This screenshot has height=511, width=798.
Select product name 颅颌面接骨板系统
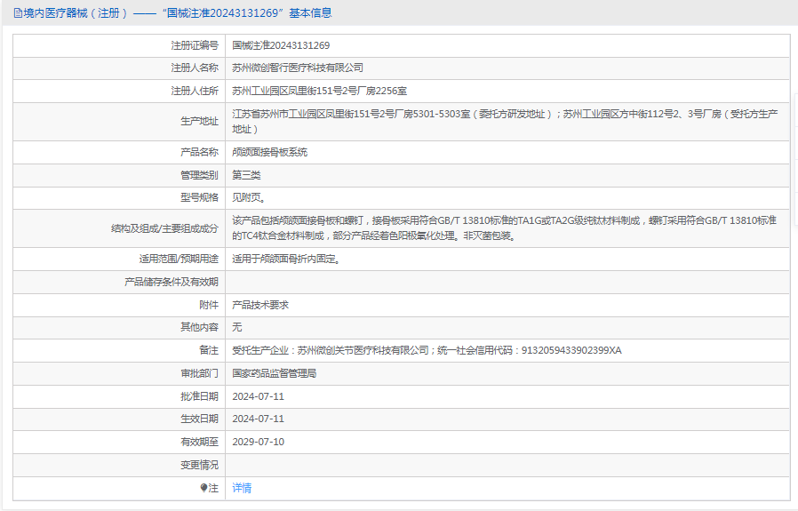tap(270, 152)
